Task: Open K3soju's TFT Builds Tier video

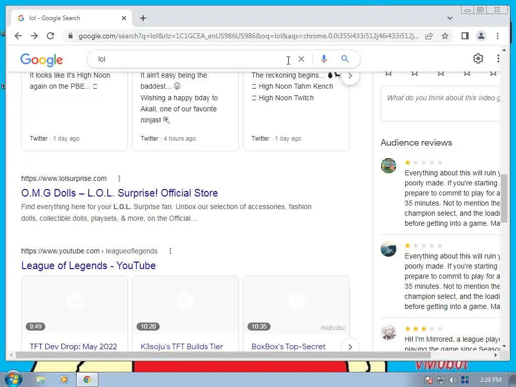Action: click(x=181, y=347)
